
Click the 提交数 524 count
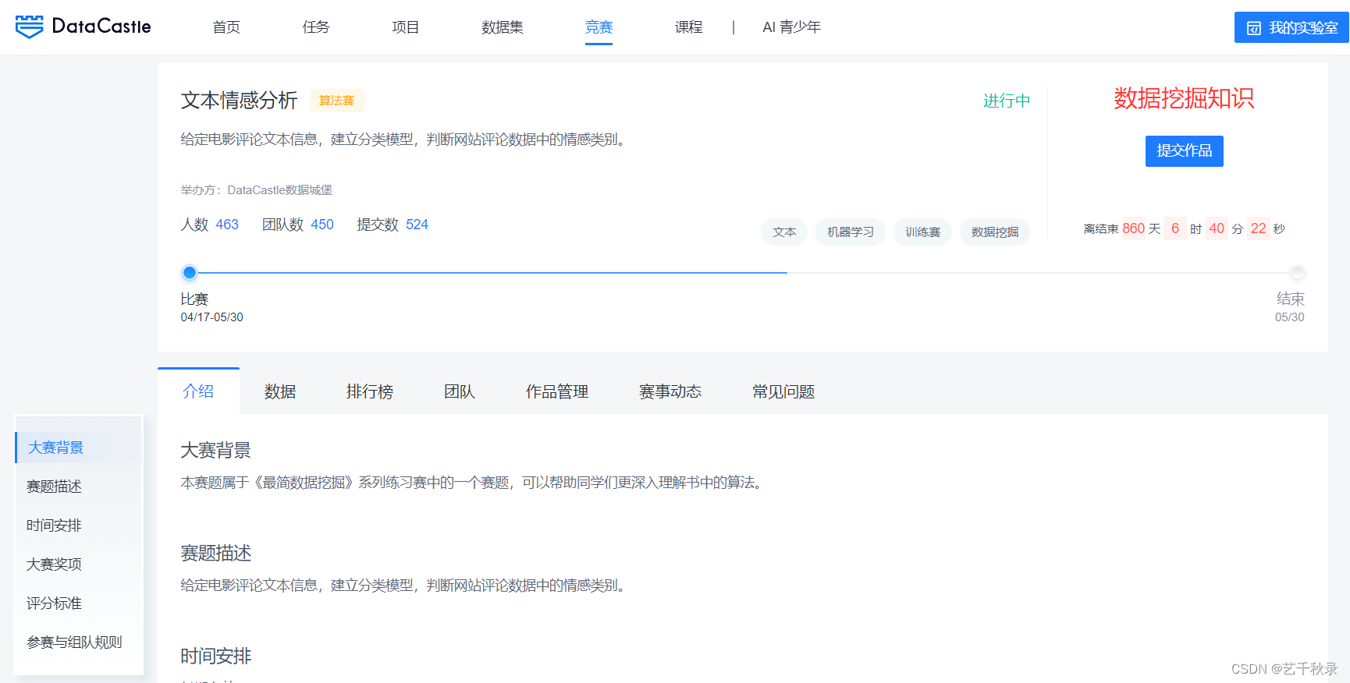(x=393, y=225)
